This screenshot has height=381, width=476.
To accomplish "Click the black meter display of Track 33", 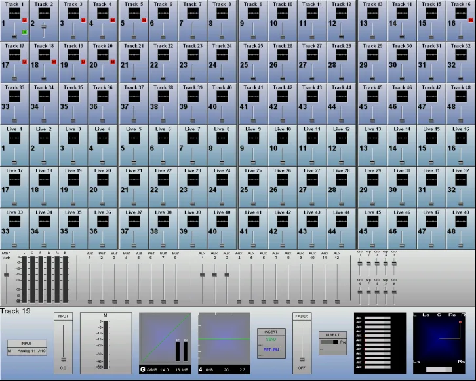I will pyautogui.click(x=14, y=96).
